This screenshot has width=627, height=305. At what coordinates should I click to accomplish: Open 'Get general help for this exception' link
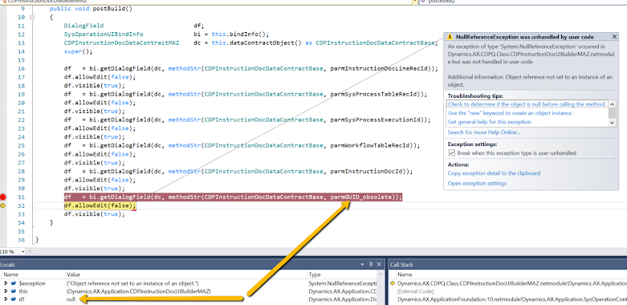pyautogui.click(x=490, y=122)
